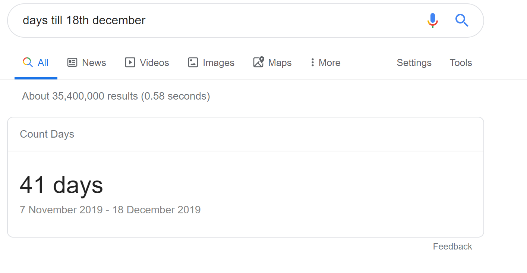Click the colorful magnifier icon beside All
The width and height of the screenshot is (527, 273).
28,62
